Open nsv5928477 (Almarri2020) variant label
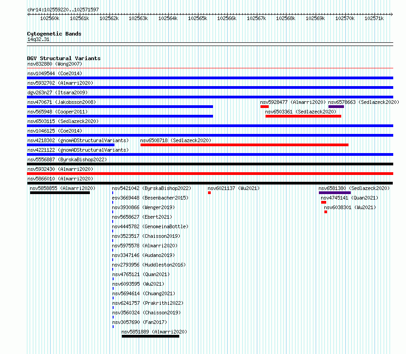406x354 pixels. (293, 102)
